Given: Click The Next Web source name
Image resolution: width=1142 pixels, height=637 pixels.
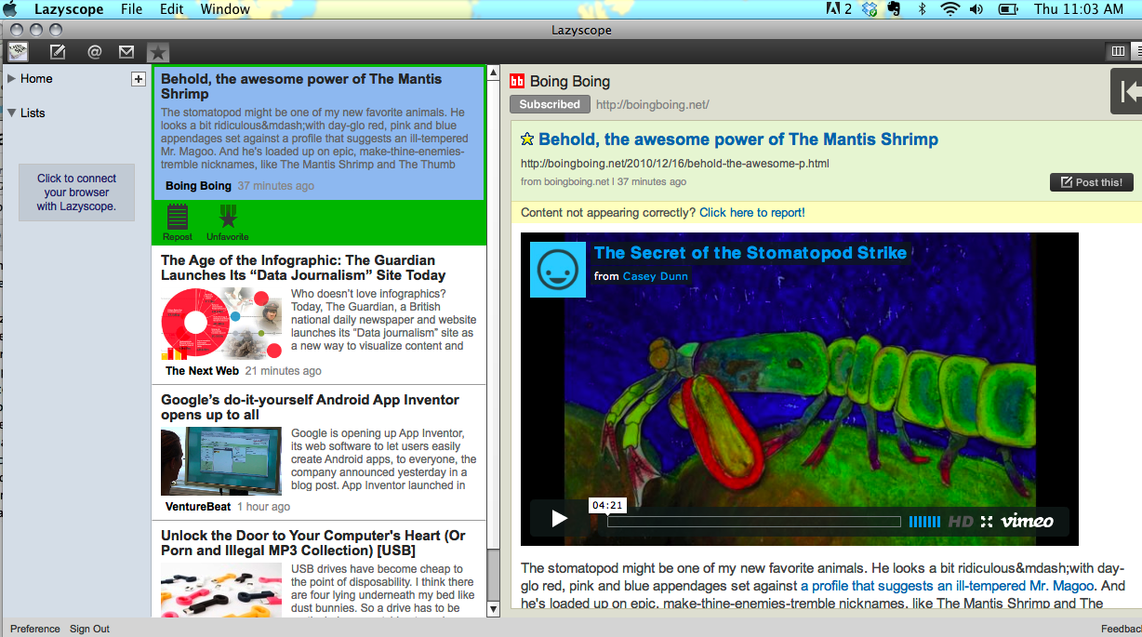Looking at the screenshot, I should pyautogui.click(x=202, y=371).
